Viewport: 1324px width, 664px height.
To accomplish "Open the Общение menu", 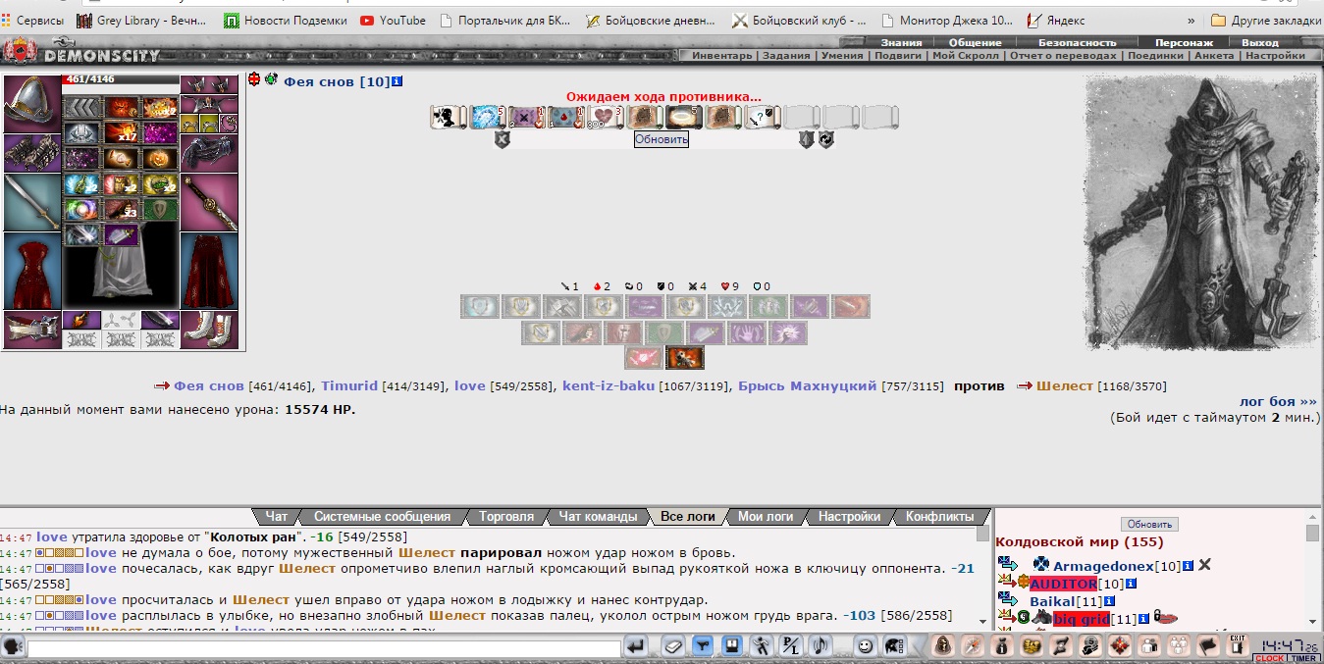I will tap(975, 42).
